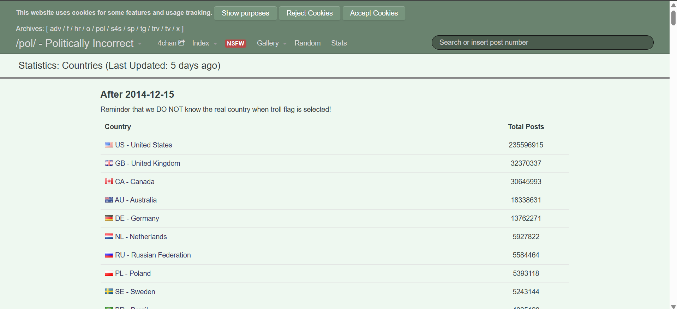
Task: Click the post count 5927822
Action: pos(526,237)
